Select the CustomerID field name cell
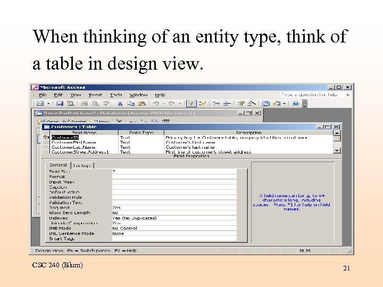Viewport: 383px width, 287px height. click(x=84, y=138)
